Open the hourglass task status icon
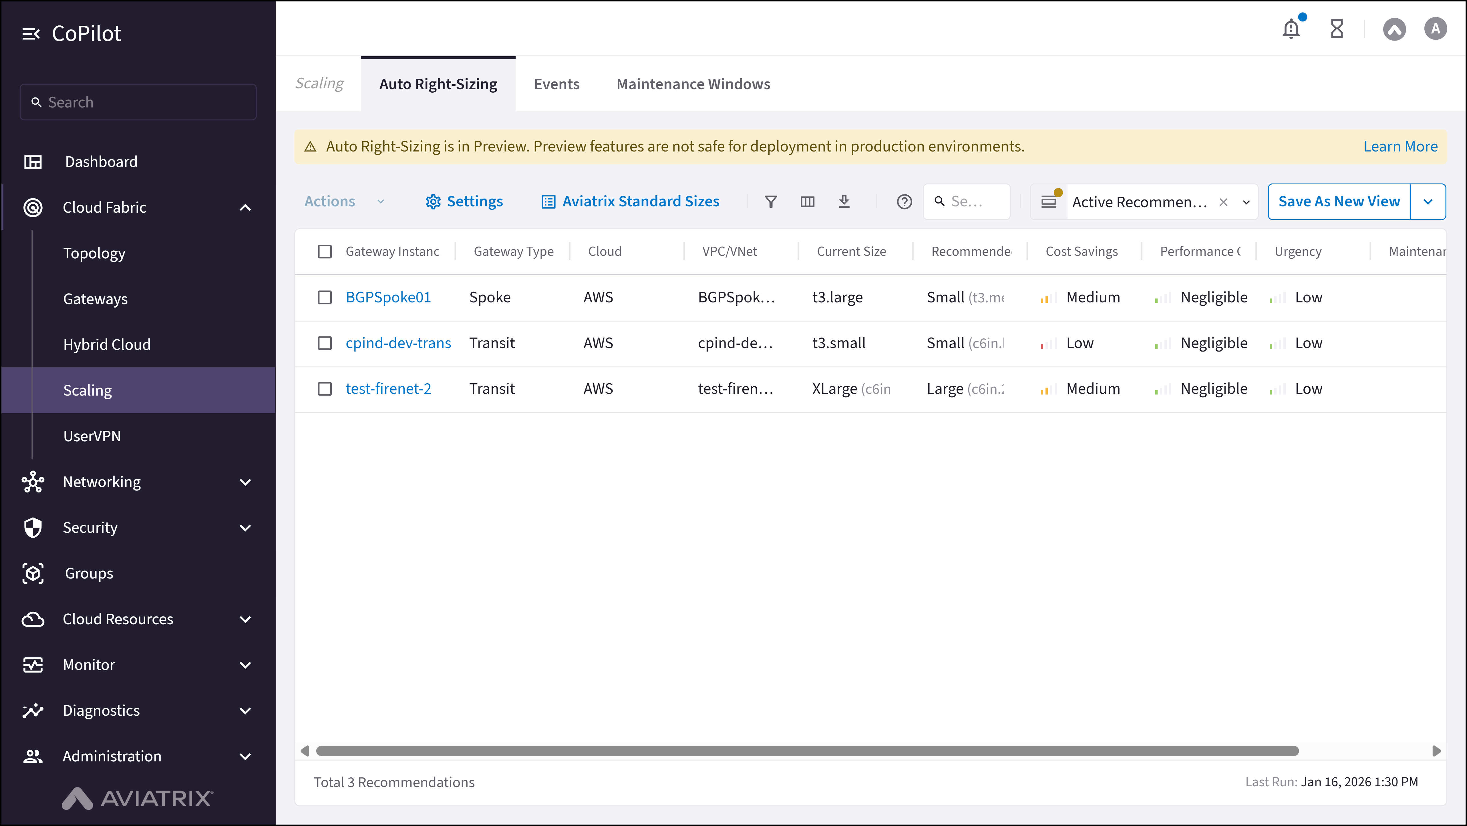This screenshot has height=826, width=1467. tap(1337, 29)
